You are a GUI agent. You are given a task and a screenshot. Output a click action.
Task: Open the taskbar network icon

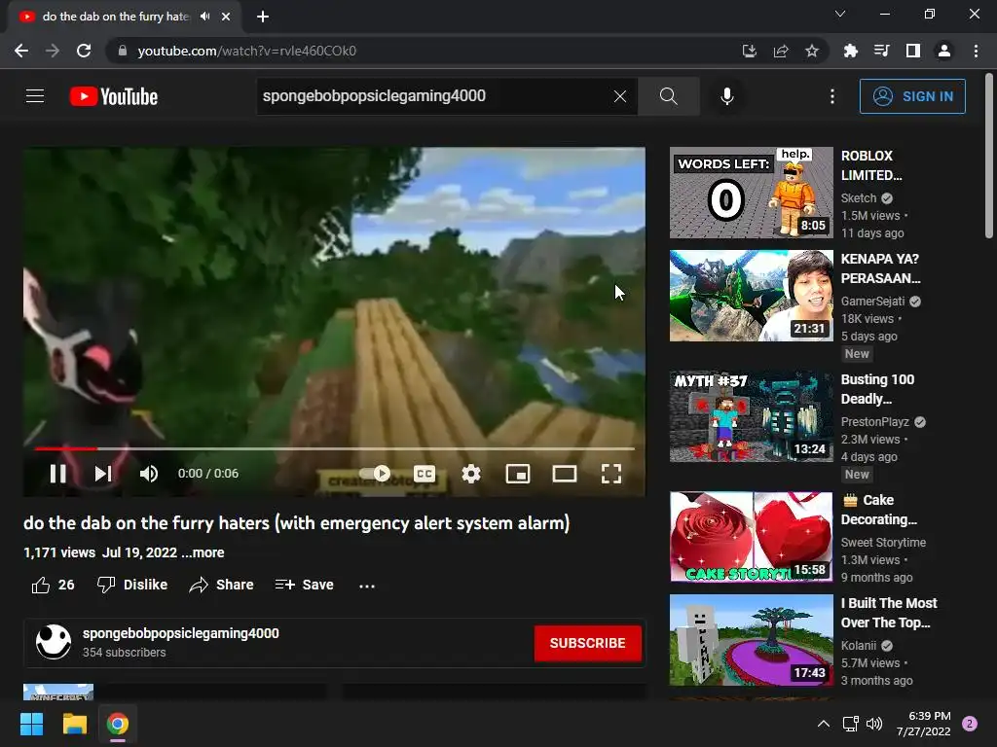click(850, 724)
